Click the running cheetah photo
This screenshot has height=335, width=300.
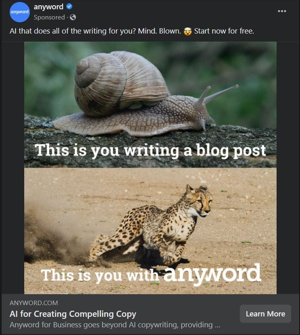click(150, 231)
